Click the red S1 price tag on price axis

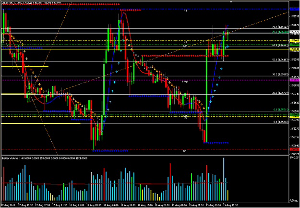pyautogui.click(x=294, y=149)
